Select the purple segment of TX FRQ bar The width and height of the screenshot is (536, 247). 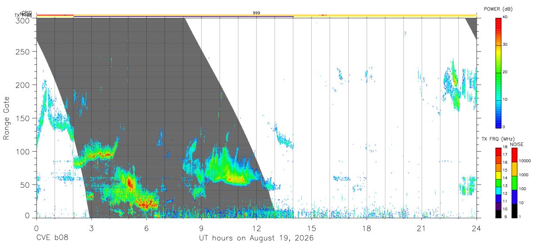click(x=498, y=206)
